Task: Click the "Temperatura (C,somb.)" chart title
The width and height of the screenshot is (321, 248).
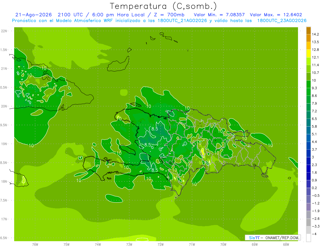Action: click(163, 6)
